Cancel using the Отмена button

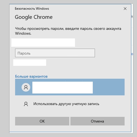(97, 121)
